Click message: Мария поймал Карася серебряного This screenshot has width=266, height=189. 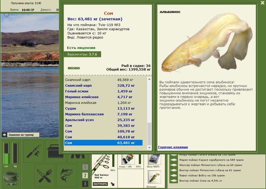coord(211,160)
